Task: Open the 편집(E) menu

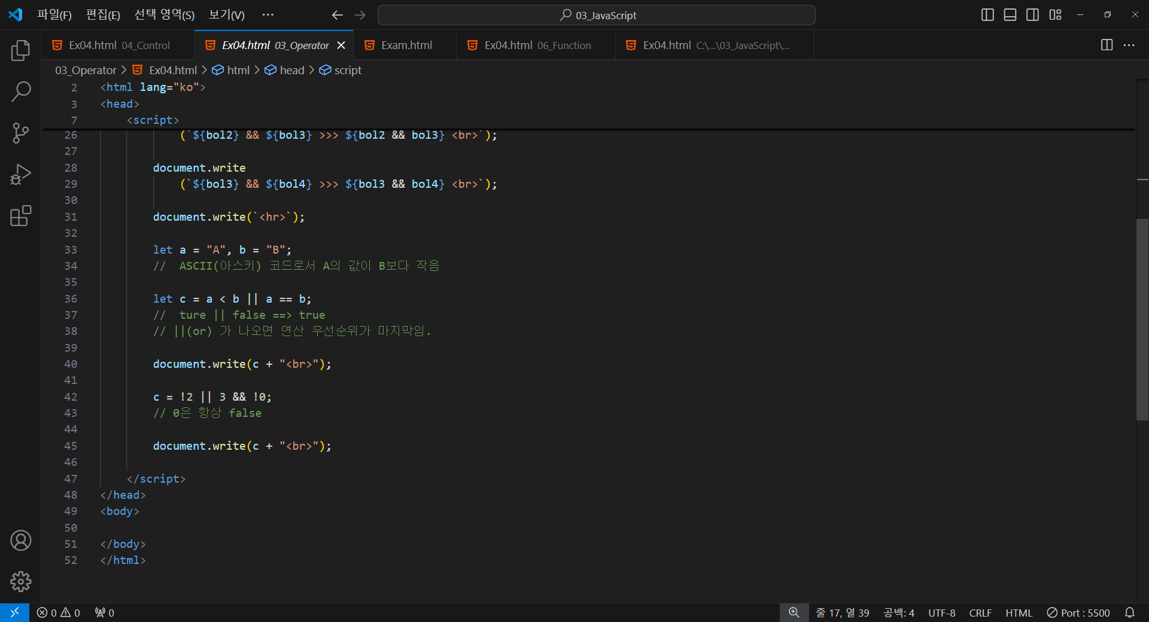Action: point(103,15)
